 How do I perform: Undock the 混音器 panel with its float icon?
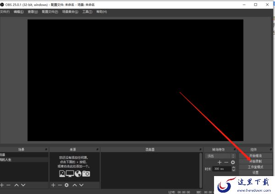(200, 149)
